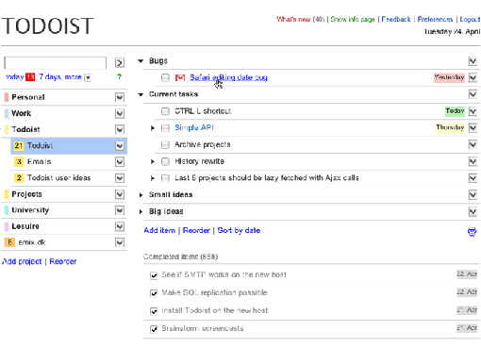Open the menu arrow for University project
The width and height of the screenshot is (481, 364).
tap(120, 210)
